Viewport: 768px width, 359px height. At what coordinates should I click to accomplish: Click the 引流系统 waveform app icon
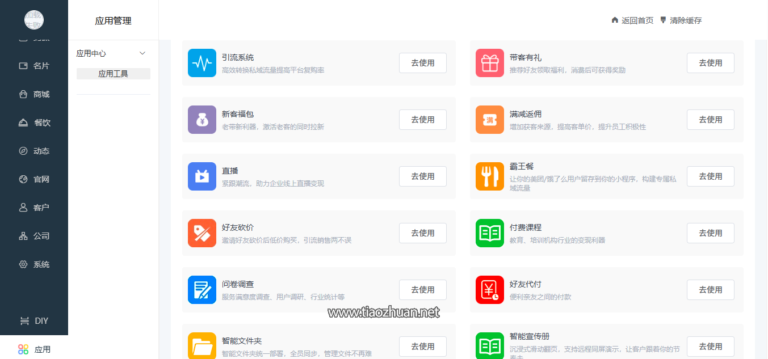coord(202,62)
